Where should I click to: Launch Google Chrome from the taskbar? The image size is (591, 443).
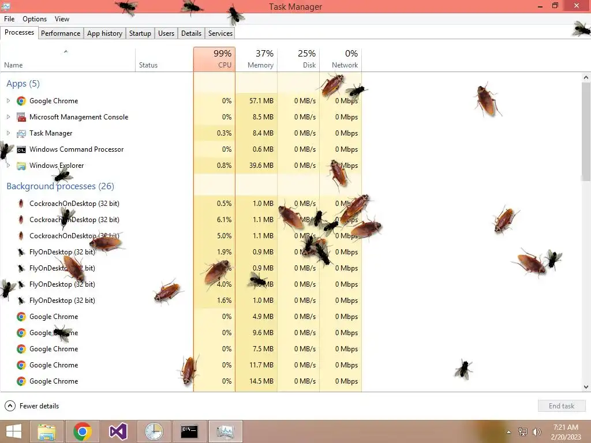(82, 431)
